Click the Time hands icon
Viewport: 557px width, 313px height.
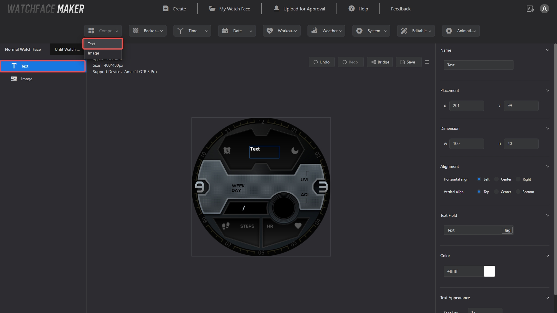(x=180, y=31)
